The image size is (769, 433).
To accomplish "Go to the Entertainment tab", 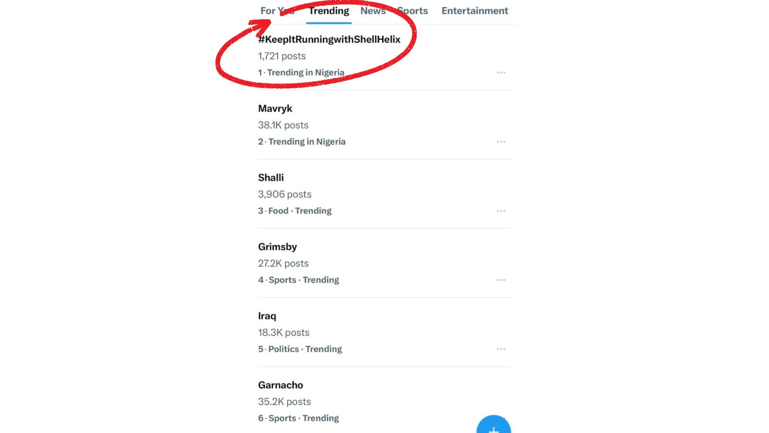I will [475, 11].
